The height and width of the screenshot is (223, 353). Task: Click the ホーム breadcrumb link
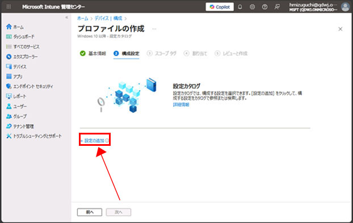[83, 18]
